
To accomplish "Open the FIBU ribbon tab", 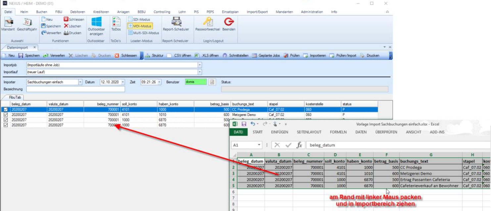I will (59, 12).
